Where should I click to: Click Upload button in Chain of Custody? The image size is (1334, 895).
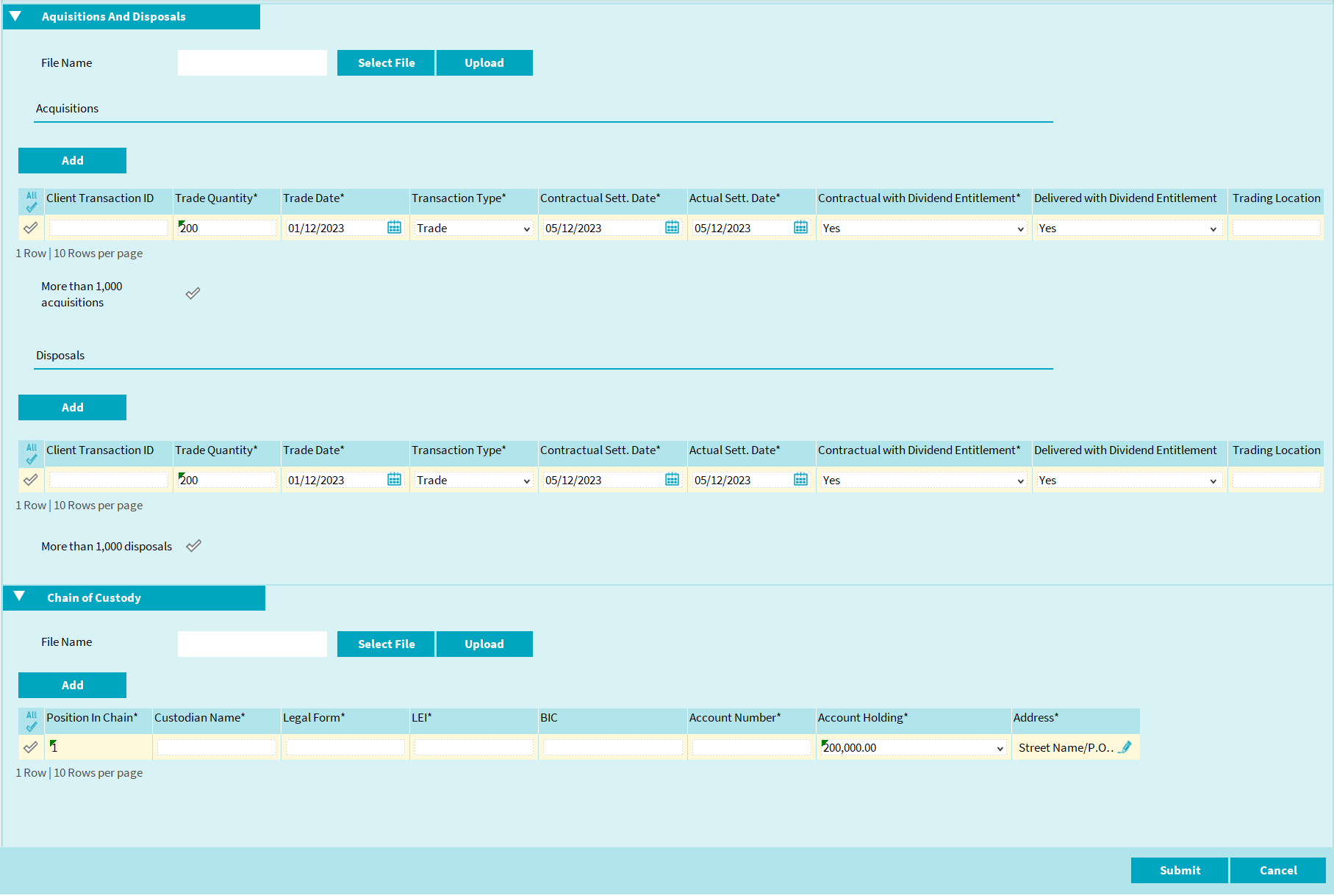[x=484, y=644]
